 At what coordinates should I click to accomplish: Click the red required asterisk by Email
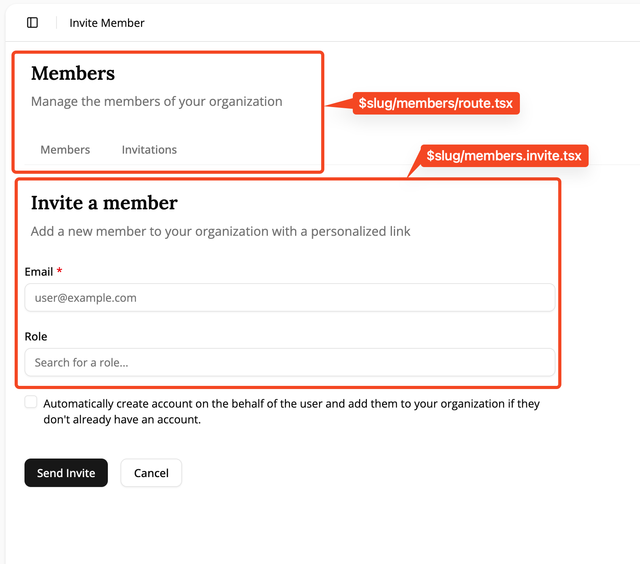click(59, 271)
